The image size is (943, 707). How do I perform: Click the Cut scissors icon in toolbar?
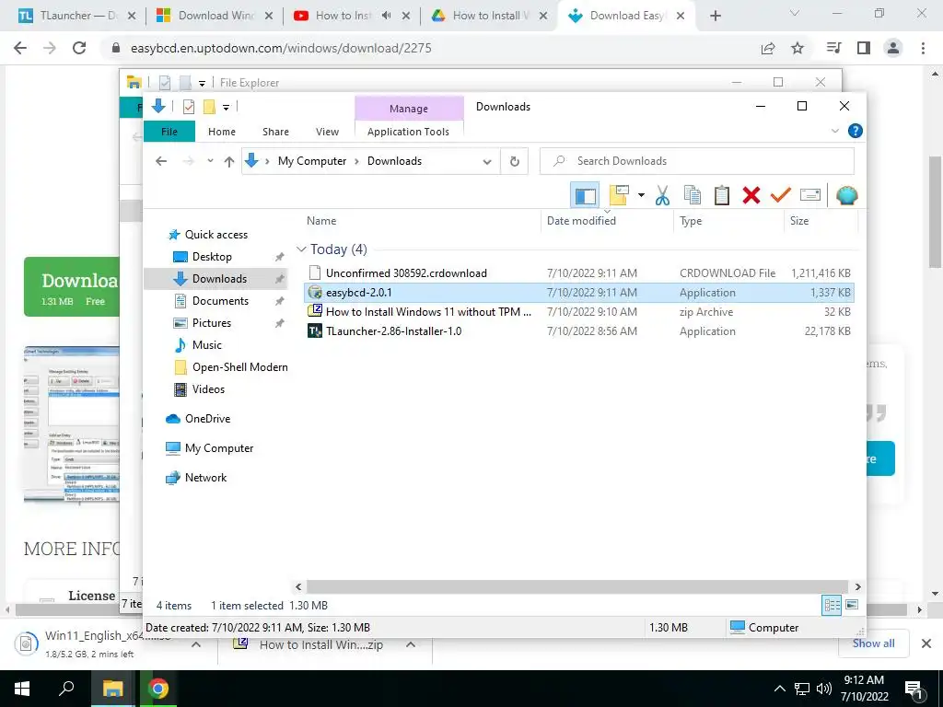tap(662, 195)
